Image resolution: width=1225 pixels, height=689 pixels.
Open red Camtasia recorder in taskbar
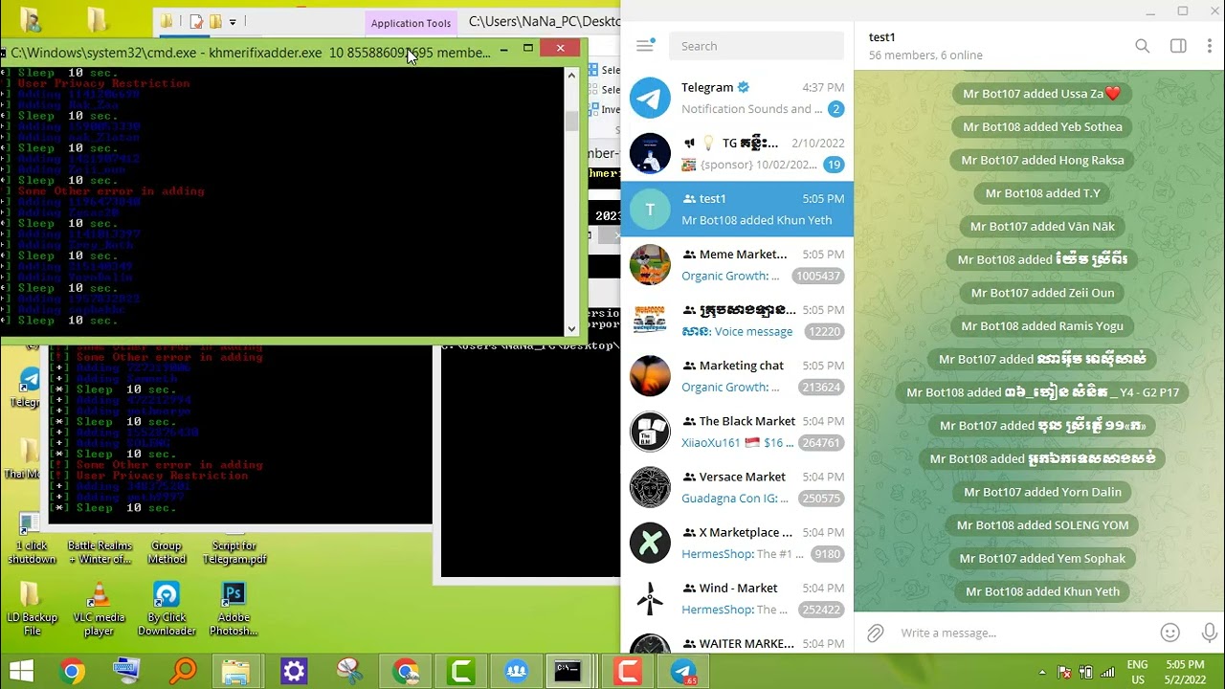(628, 672)
